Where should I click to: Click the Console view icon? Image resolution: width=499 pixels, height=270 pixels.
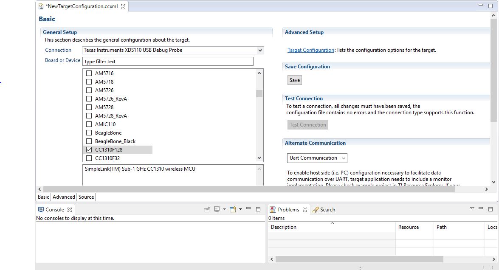click(41, 210)
